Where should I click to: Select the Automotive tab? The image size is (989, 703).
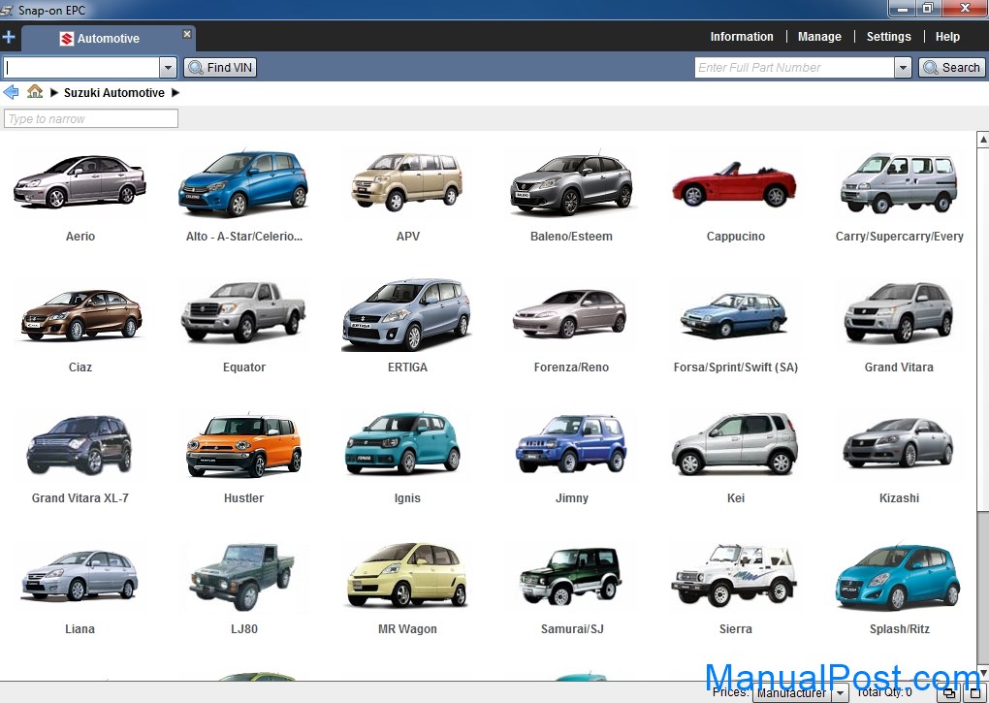(108, 39)
